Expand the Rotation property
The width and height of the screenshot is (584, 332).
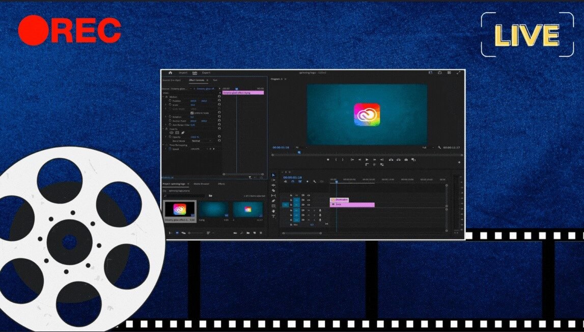[x=166, y=117]
